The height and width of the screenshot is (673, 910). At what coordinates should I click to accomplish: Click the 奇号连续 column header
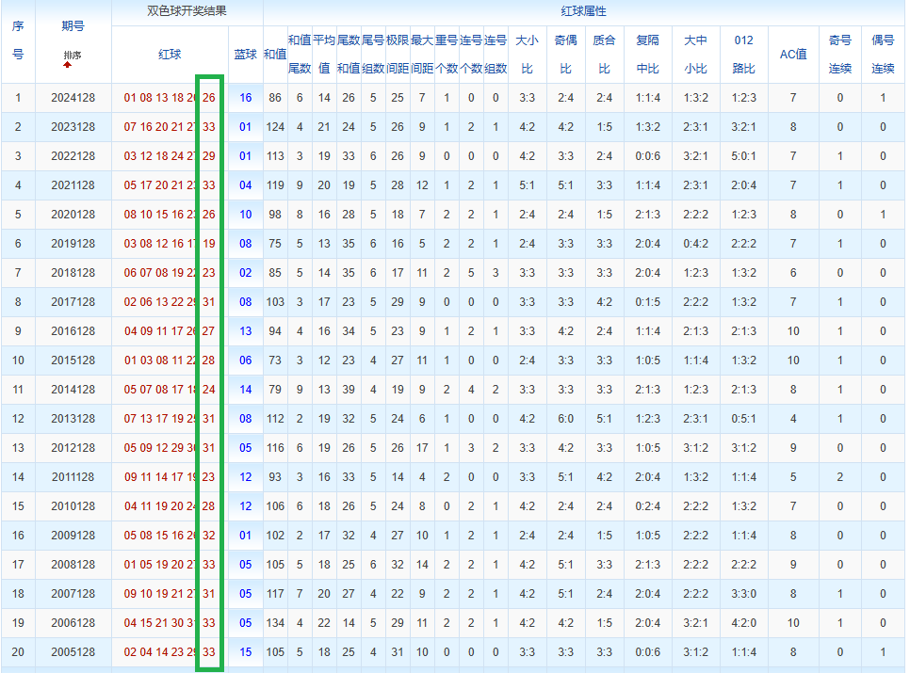tap(839, 55)
